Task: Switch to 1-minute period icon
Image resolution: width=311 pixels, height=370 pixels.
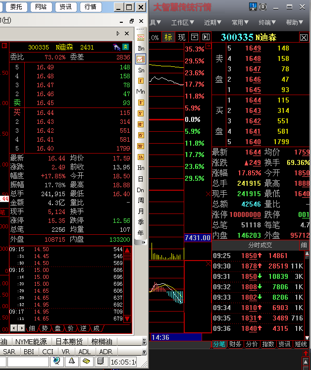Action: click(x=141, y=81)
